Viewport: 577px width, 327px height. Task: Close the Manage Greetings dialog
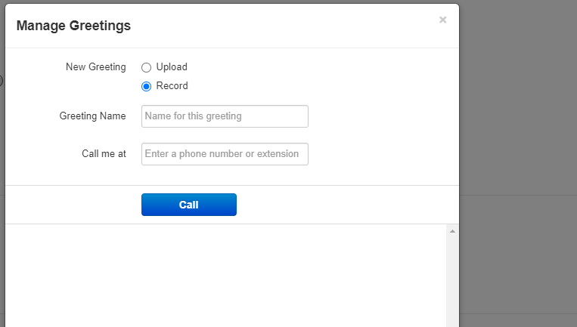point(442,20)
